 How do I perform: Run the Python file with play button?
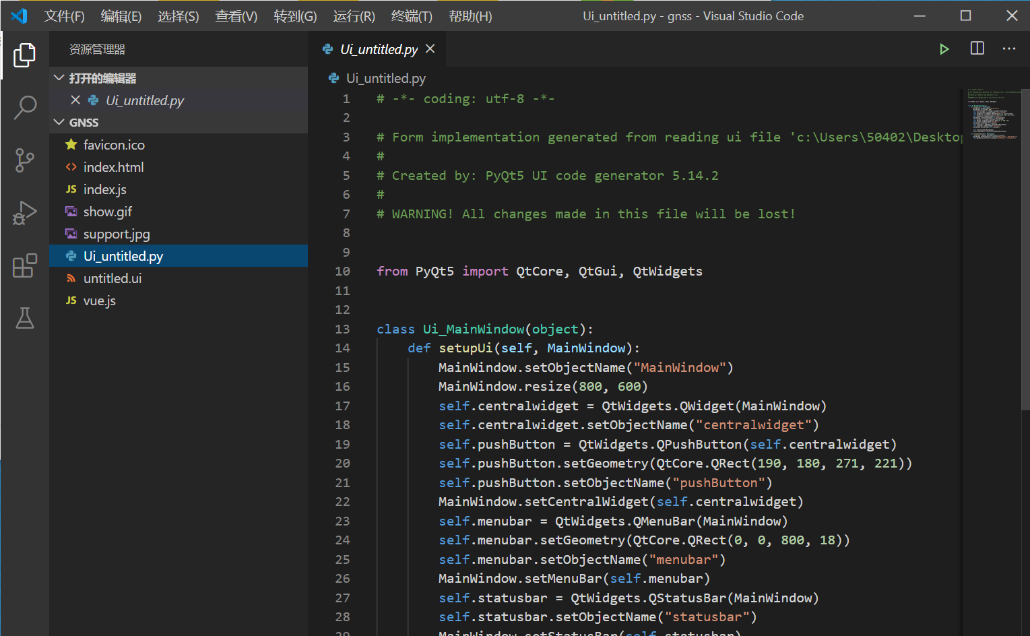944,49
